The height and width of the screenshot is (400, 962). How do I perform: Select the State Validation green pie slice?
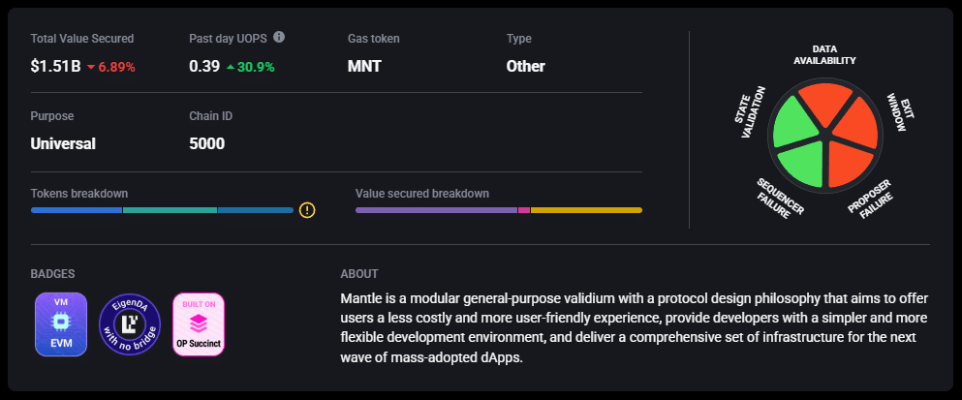793,122
